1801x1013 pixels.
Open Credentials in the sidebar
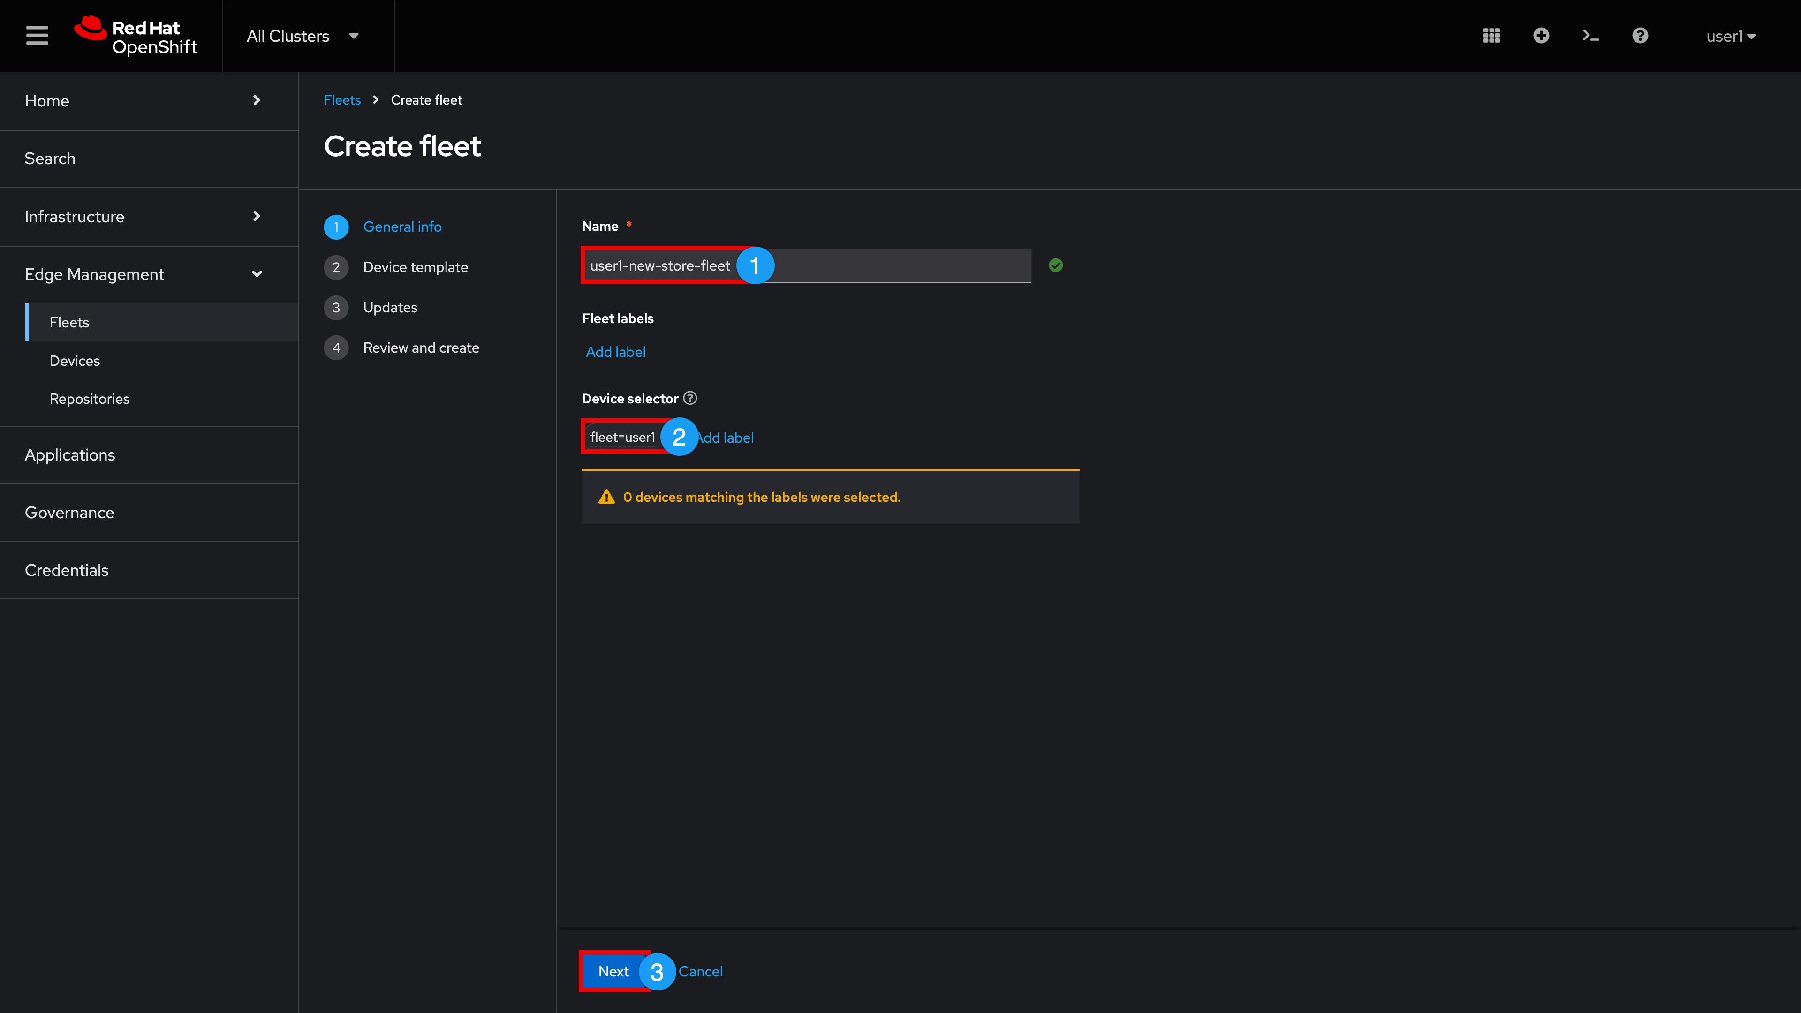tap(149, 570)
